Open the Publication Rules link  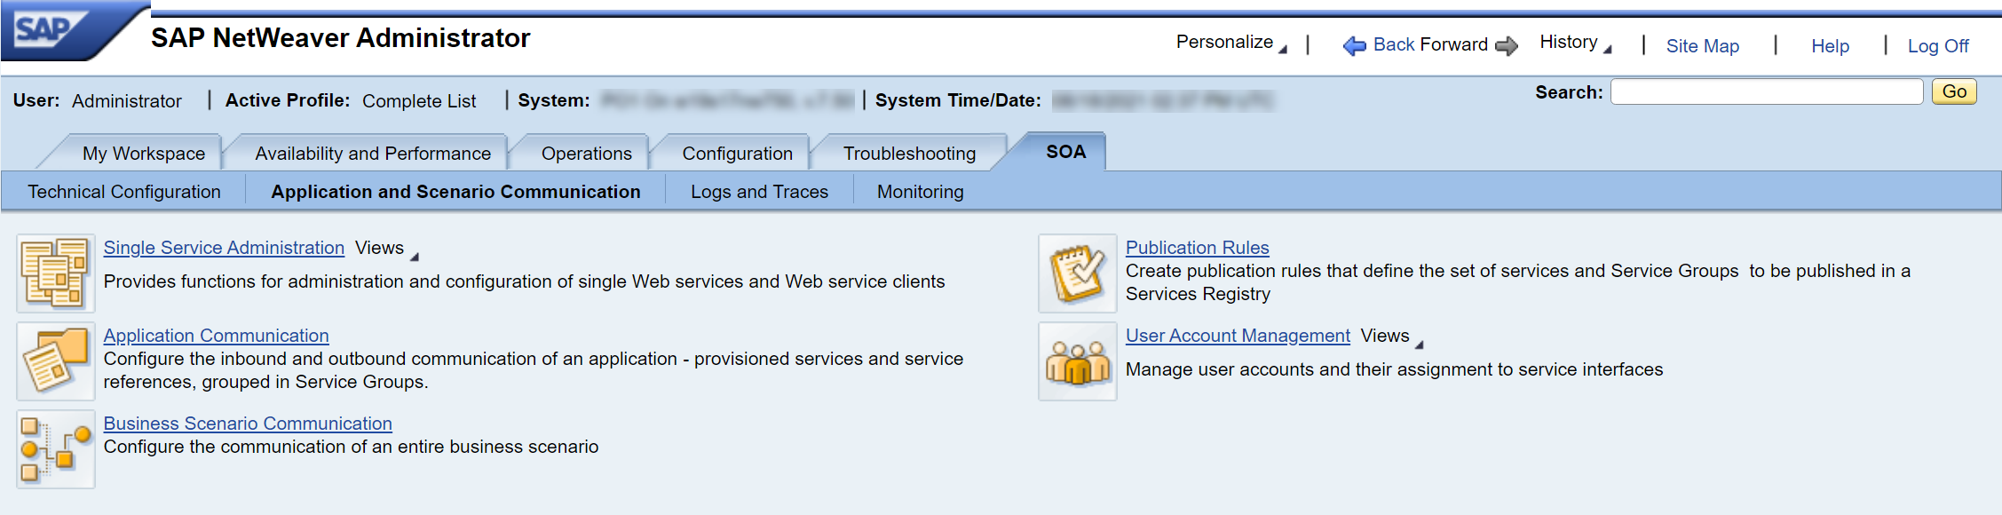[x=1197, y=248]
